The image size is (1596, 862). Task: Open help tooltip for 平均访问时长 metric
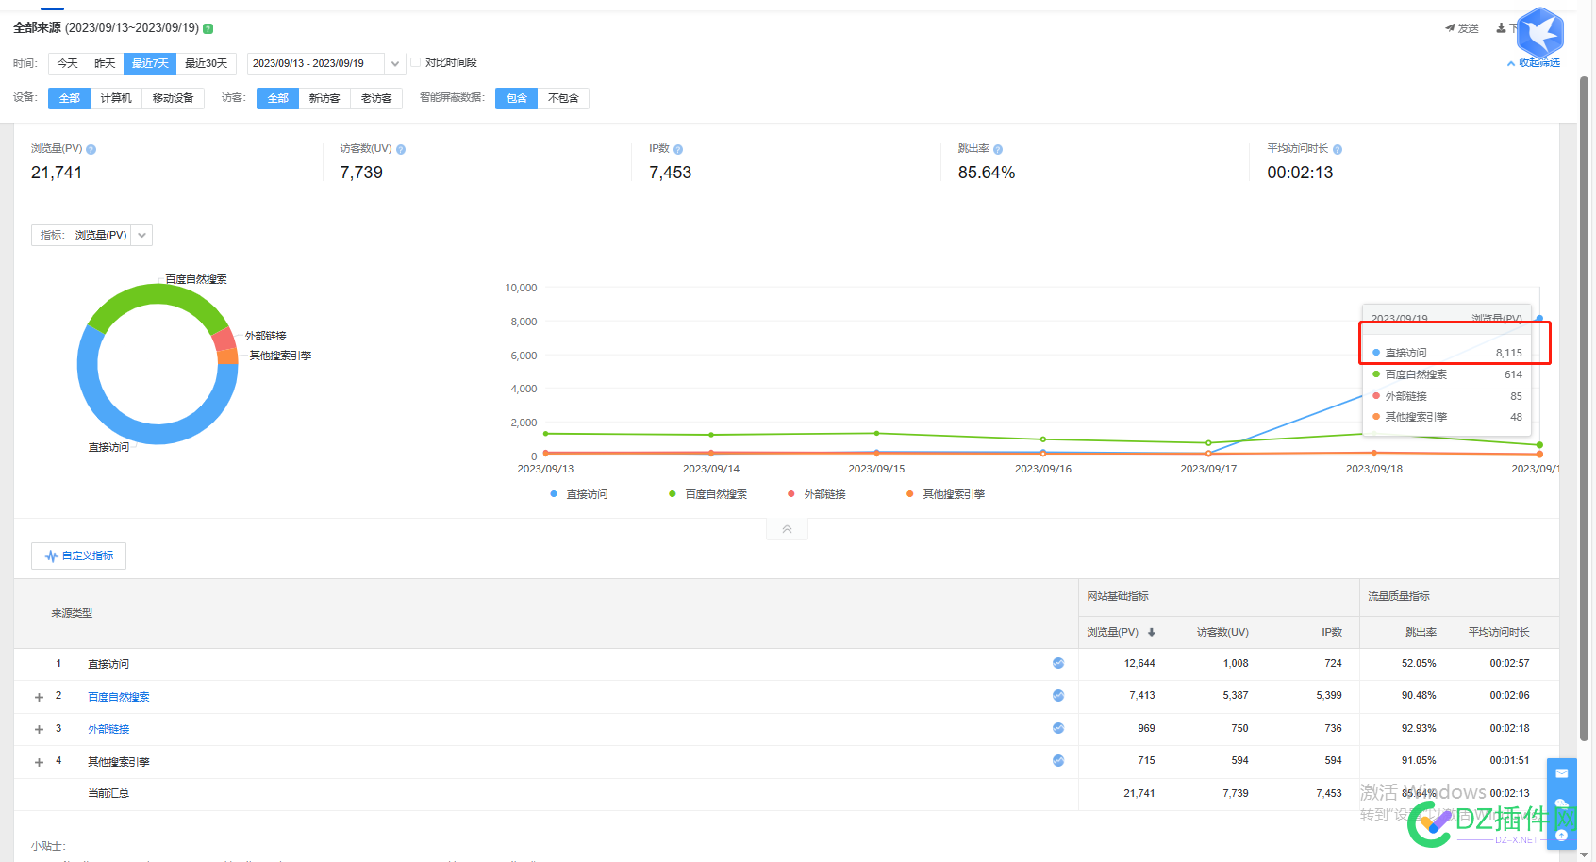tap(1338, 149)
